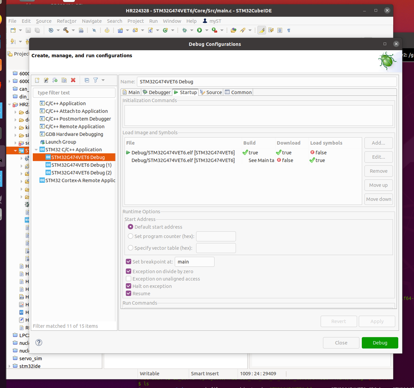The height and width of the screenshot is (388, 414).
Task: Switch to the Source tab
Action: pyautogui.click(x=211, y=92)
